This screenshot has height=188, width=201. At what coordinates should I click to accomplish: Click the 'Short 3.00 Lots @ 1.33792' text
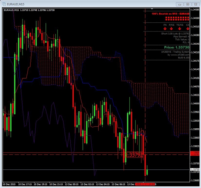175,34
